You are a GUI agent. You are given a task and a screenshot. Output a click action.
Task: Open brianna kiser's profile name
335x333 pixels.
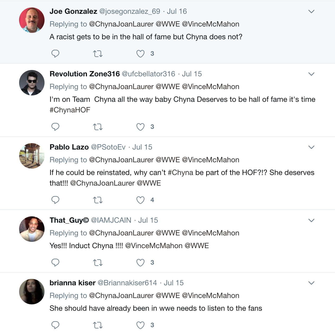click(x=72, y=283)
